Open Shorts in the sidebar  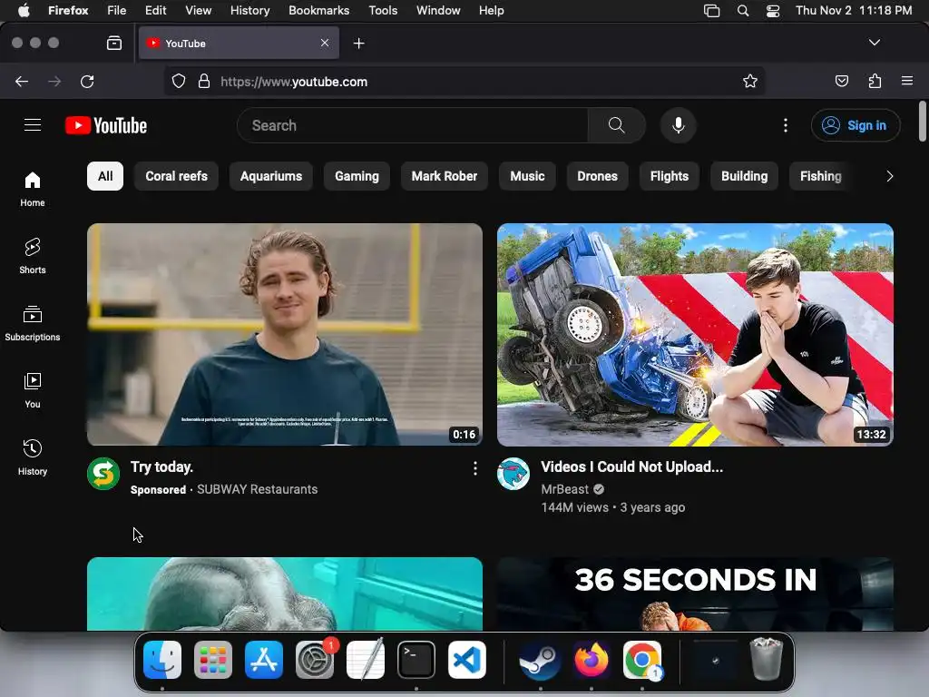[33, 256]
